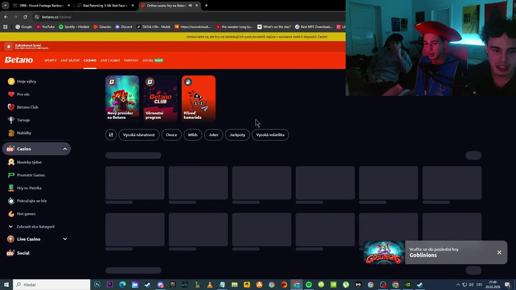
Task: Expand the Live Casino sidebar section
Action: (x=65, y=239)
